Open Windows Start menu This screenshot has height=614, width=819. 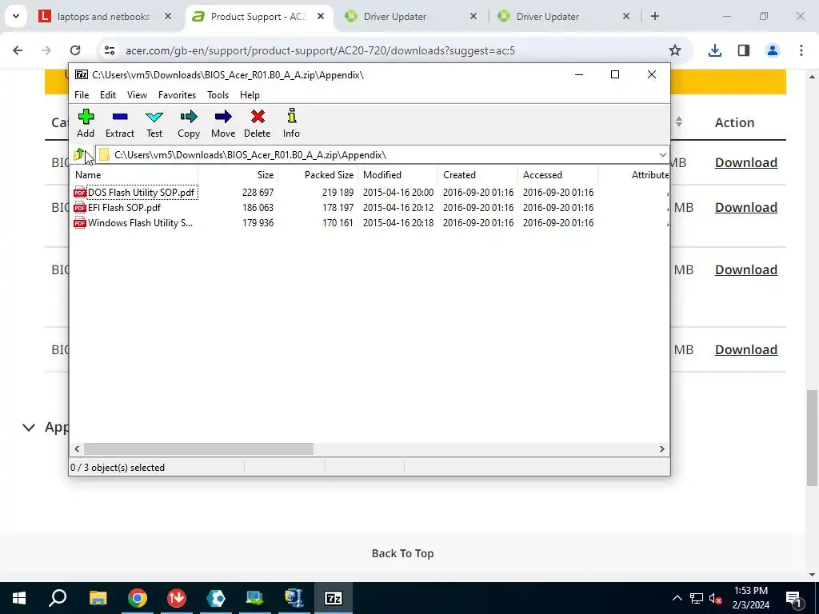click(19, 598)
